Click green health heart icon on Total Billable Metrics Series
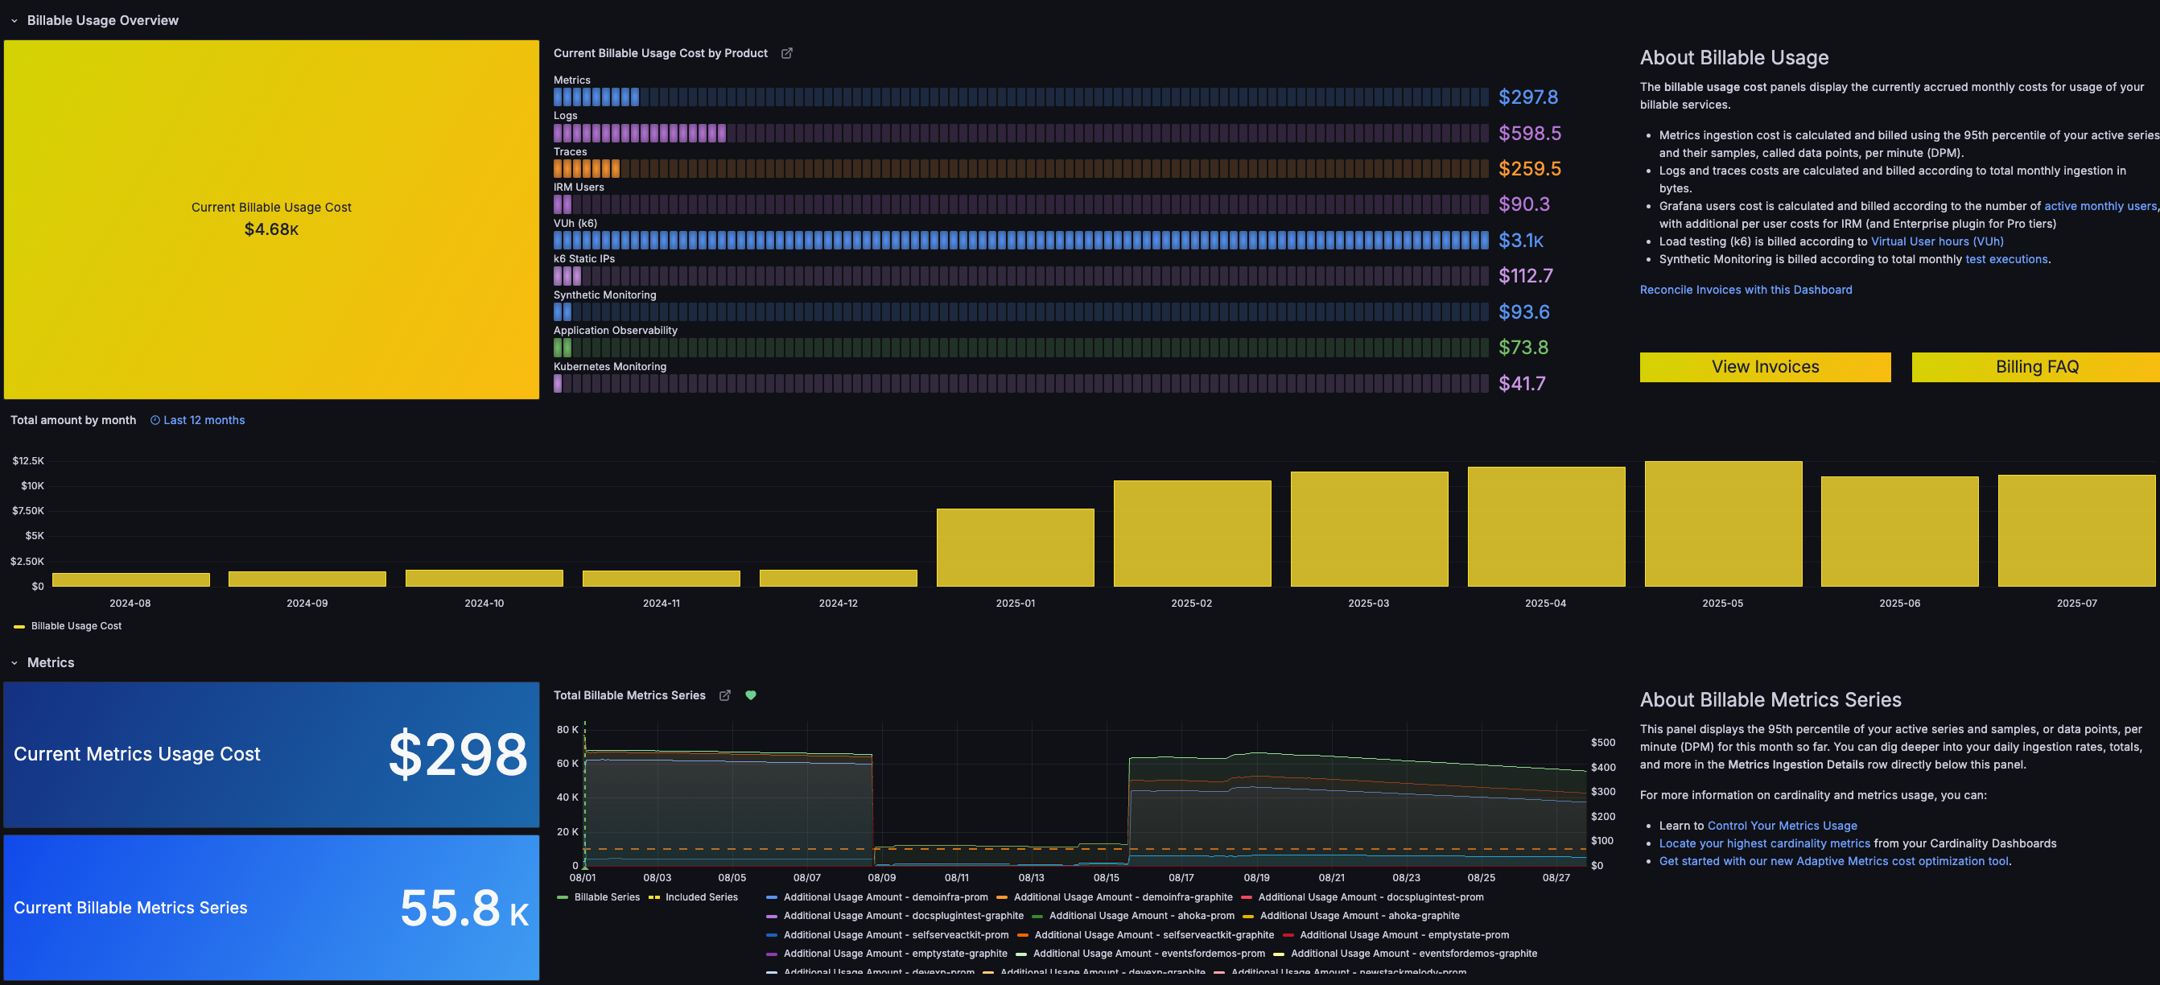 (x=751, y=695)
